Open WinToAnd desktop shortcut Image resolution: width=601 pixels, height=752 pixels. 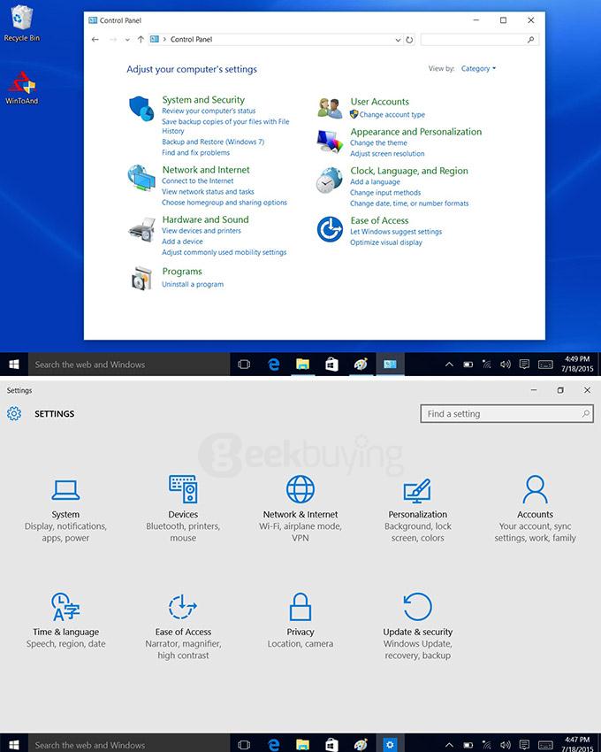[22, 88]
